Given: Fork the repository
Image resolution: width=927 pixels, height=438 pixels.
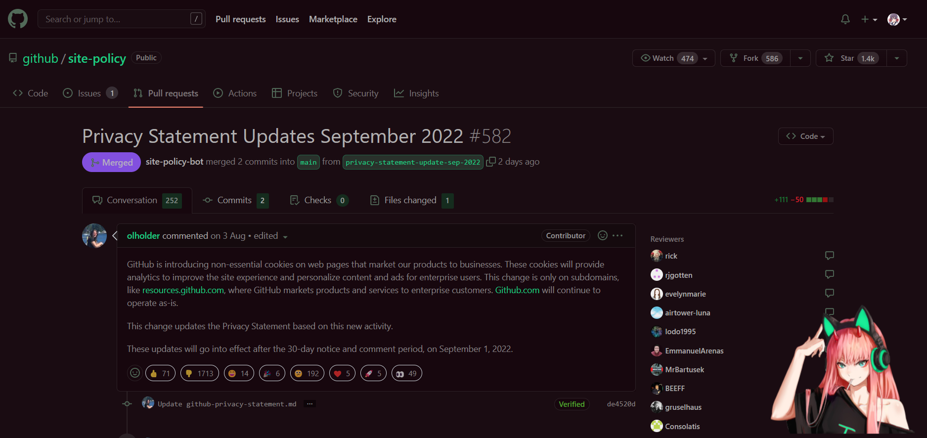Looking at the screenshot, I should 755,58.
